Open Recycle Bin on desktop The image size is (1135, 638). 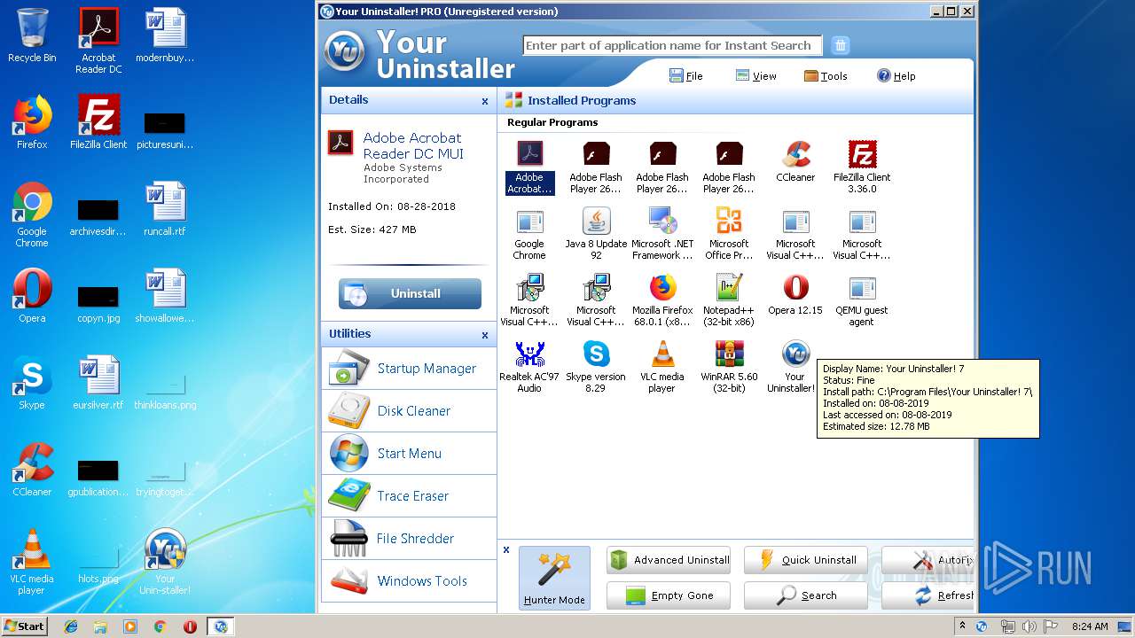[32, 36]
